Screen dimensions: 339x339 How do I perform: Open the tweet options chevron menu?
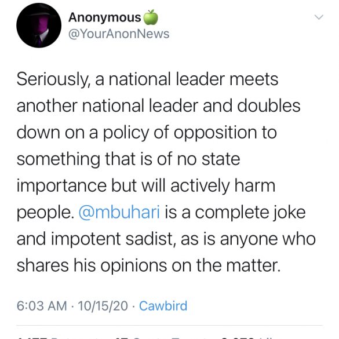[319, 17]
